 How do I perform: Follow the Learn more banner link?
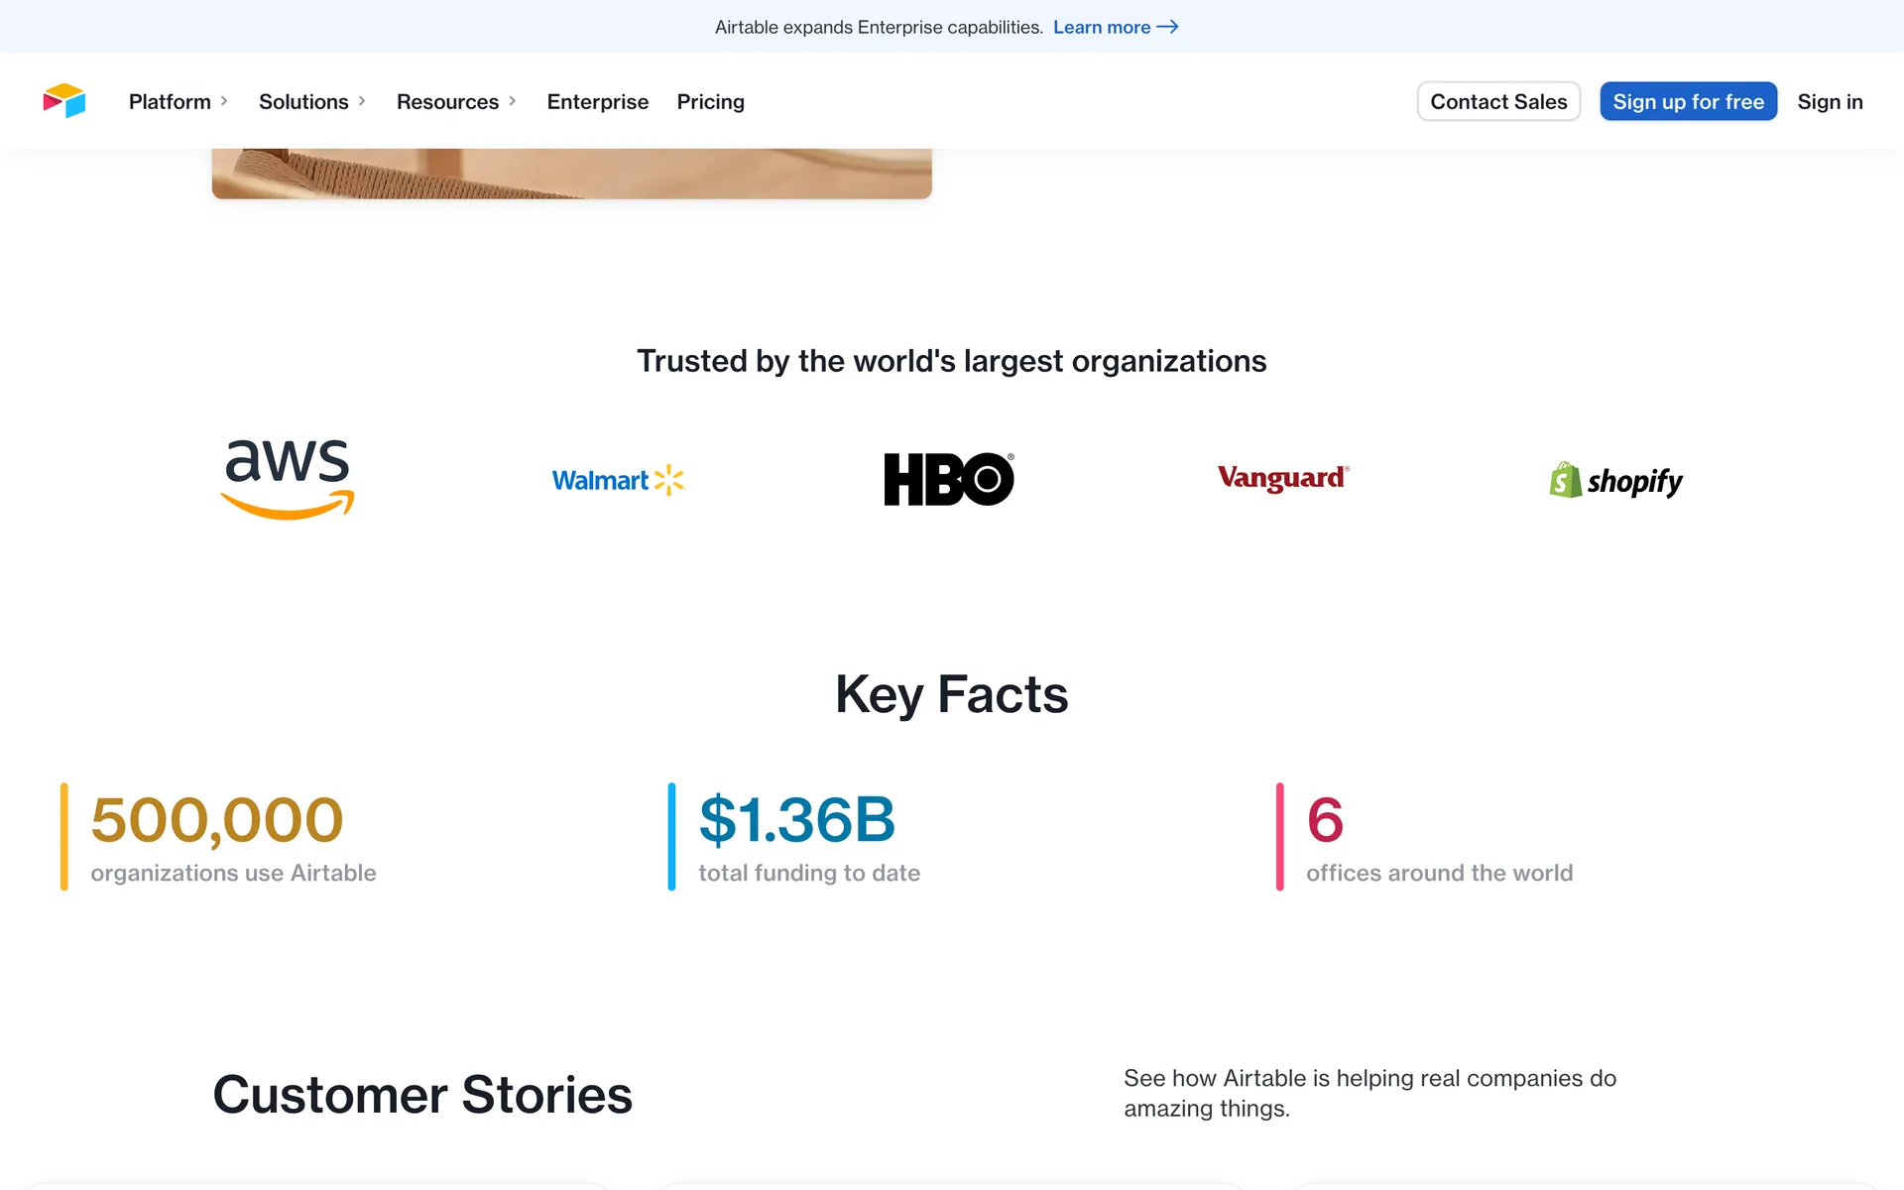click(x=1102, y=27)
